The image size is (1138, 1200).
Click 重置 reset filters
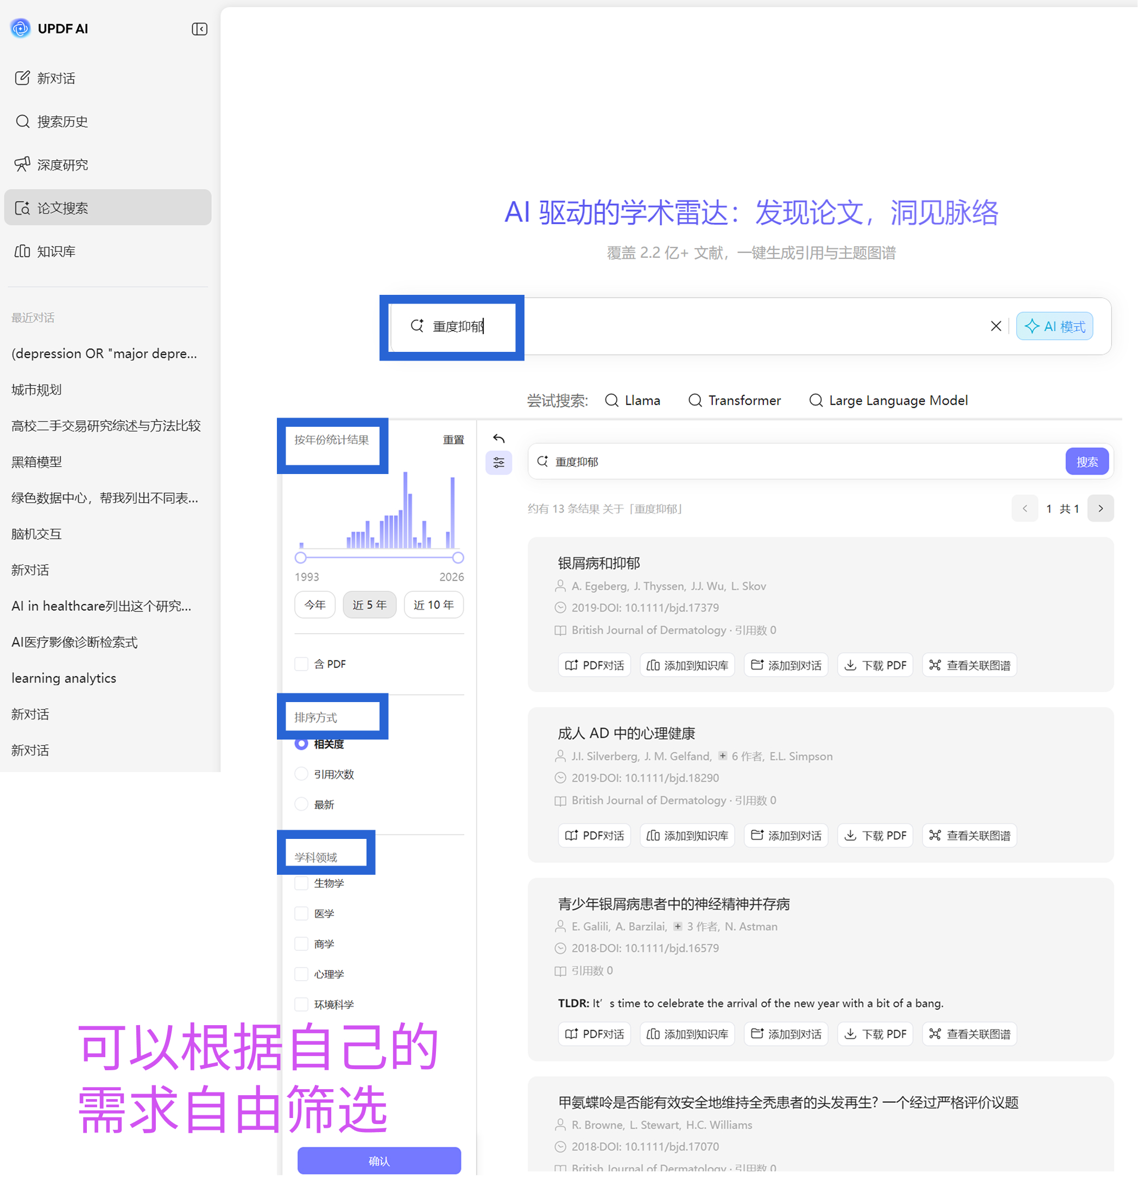pos(453,439)
